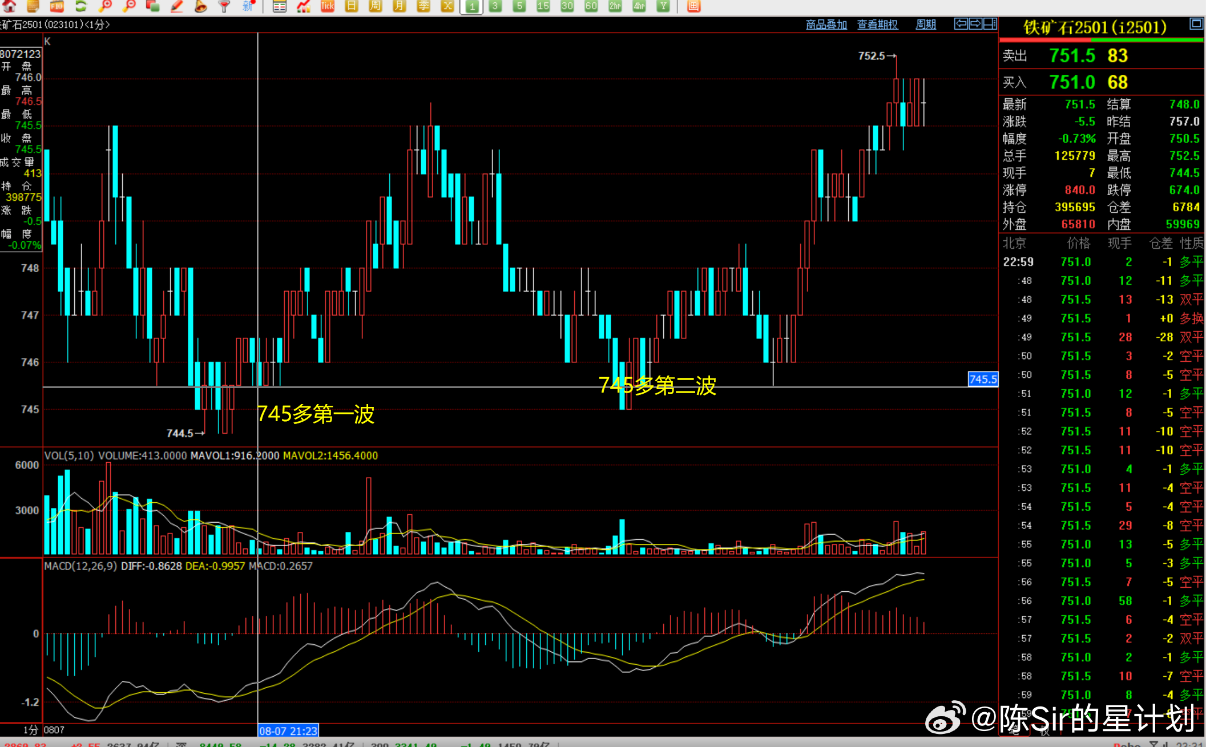Go to previous contract with left arrow
The width and height of the screenshot is (1206, 747).
pos(961,24)
